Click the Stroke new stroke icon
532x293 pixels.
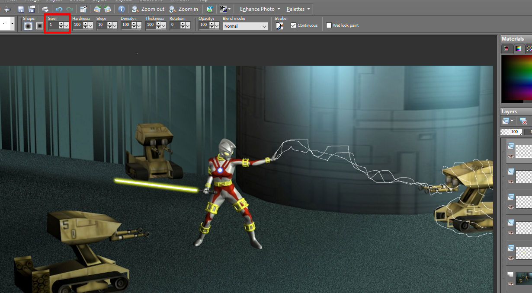279,26
